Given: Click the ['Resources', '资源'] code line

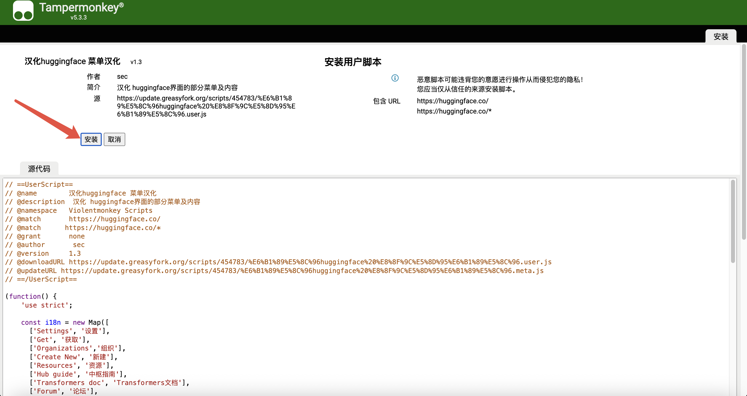Looking at the screenshot, I should (72, 365).
